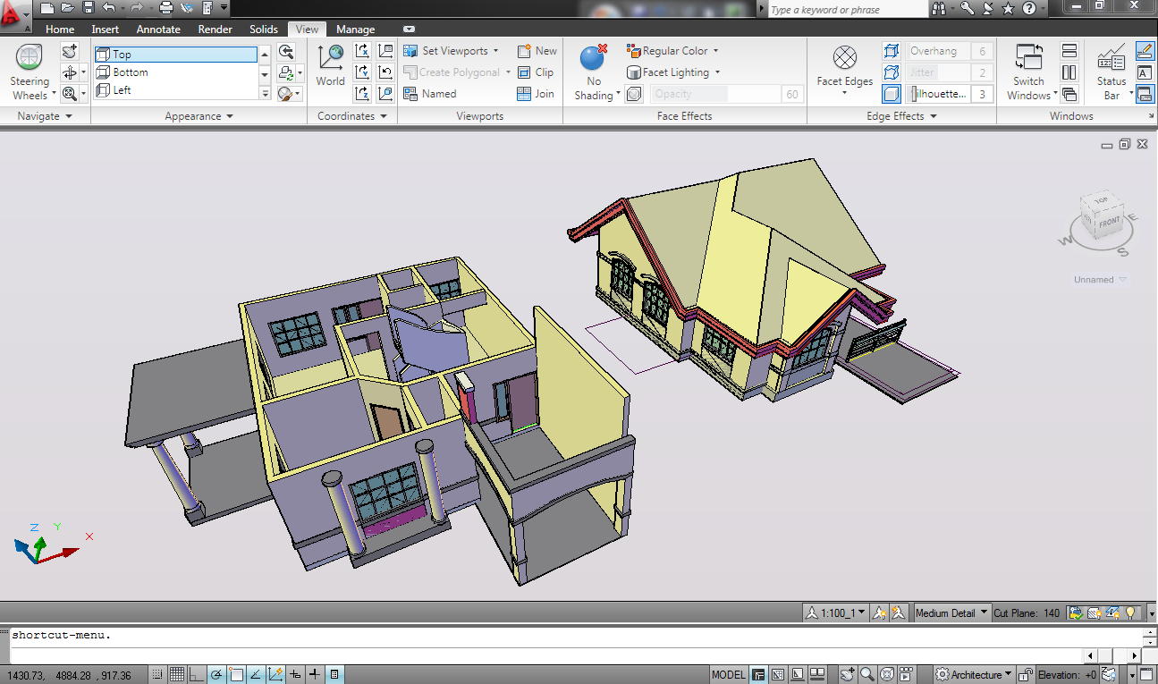Open the Regular Color dropdown

672,51
